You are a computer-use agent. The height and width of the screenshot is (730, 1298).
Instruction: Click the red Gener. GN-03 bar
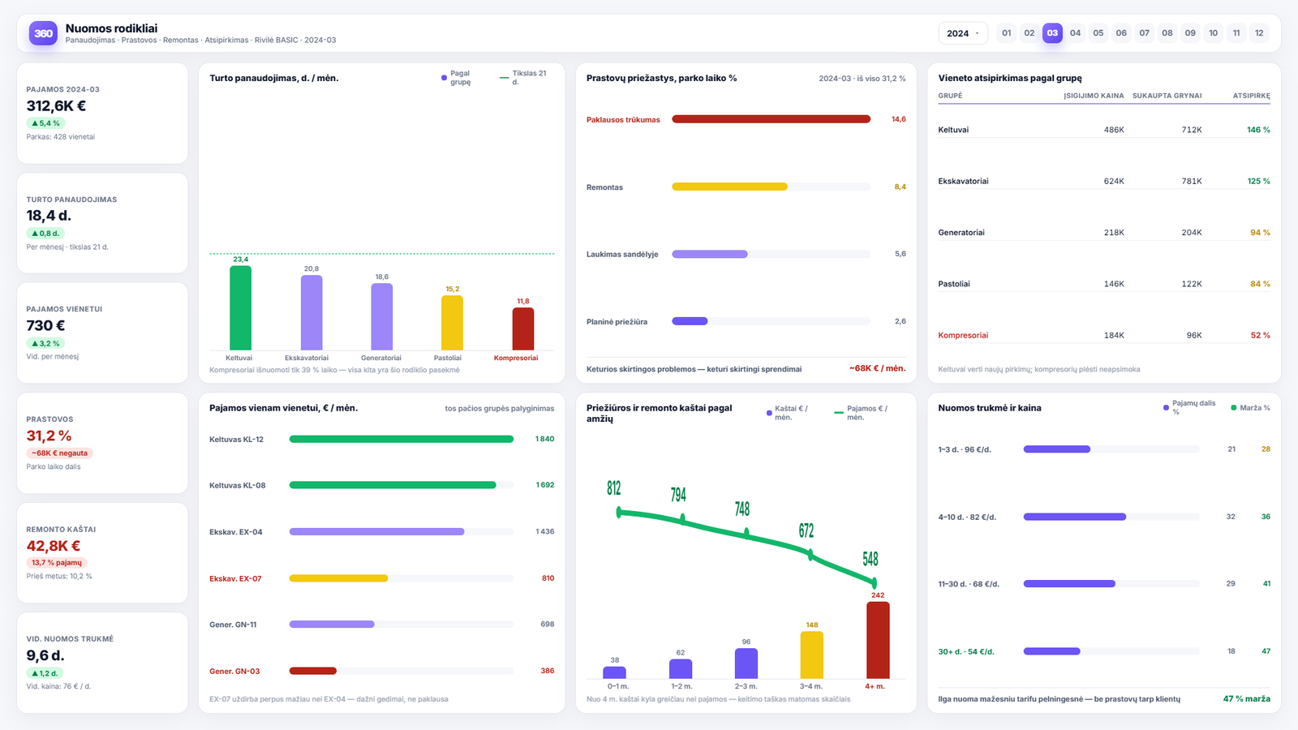[313, 671]
